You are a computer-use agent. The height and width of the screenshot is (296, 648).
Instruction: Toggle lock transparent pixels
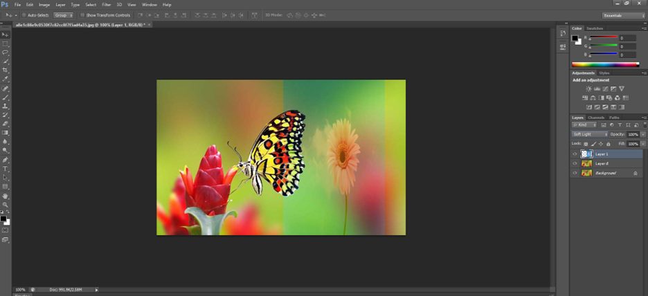[x=586, y=144]
